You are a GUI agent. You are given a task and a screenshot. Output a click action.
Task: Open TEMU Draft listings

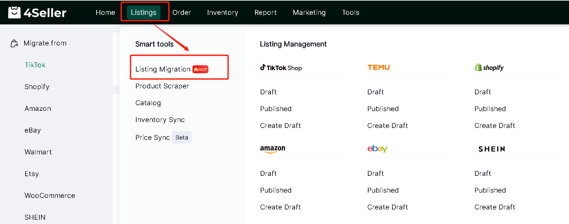click(x=375, y=92)
